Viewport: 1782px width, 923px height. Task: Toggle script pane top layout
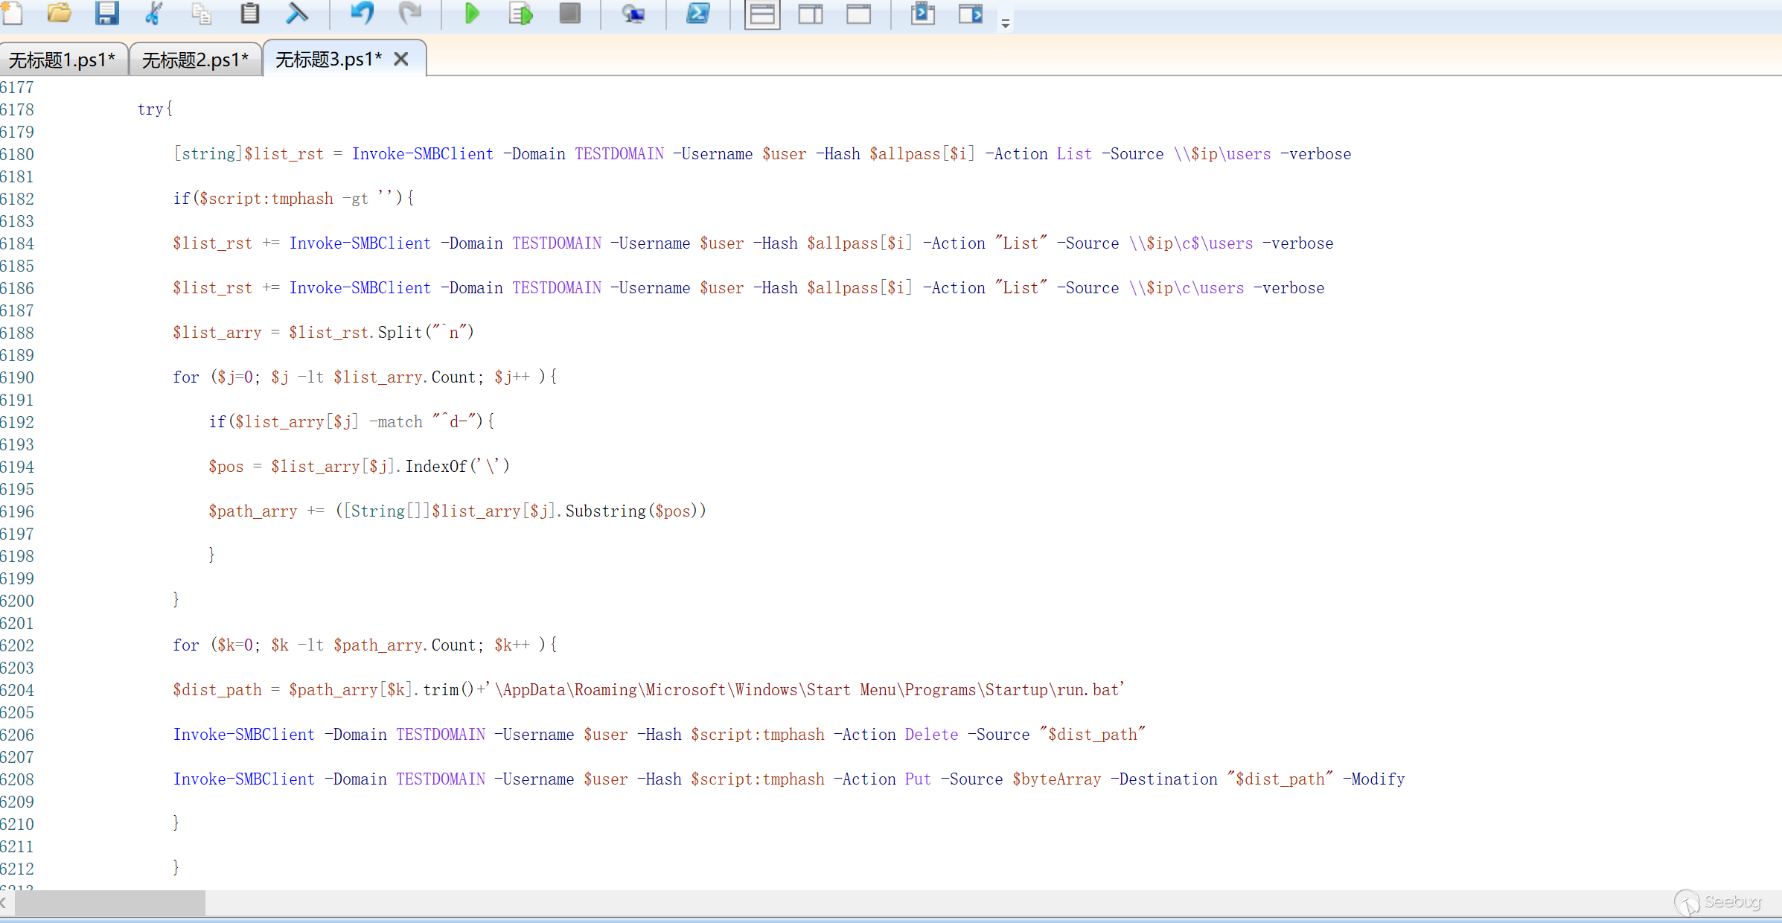coord(762,13)
